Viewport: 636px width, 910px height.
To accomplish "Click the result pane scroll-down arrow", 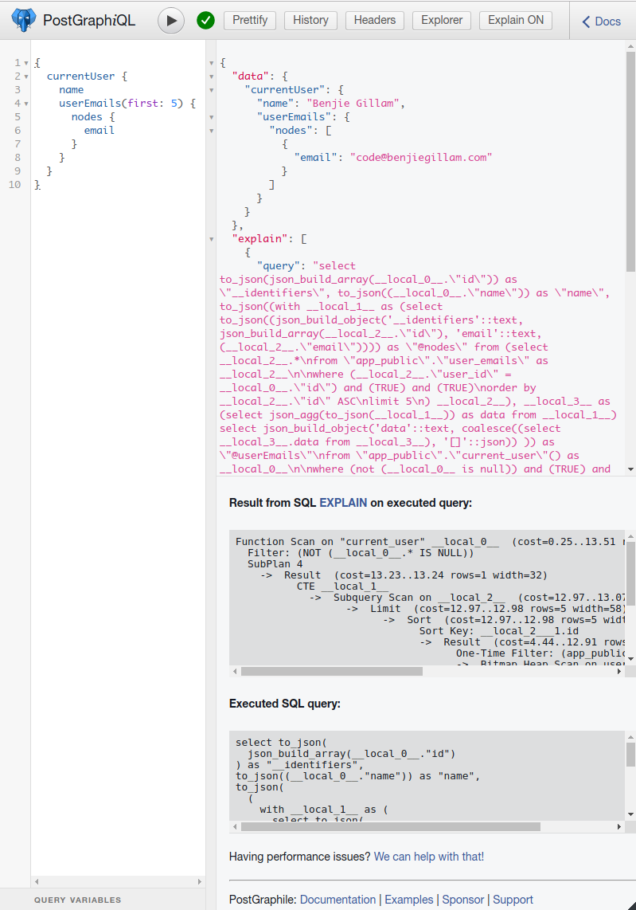I will click(x=630, y=469).
